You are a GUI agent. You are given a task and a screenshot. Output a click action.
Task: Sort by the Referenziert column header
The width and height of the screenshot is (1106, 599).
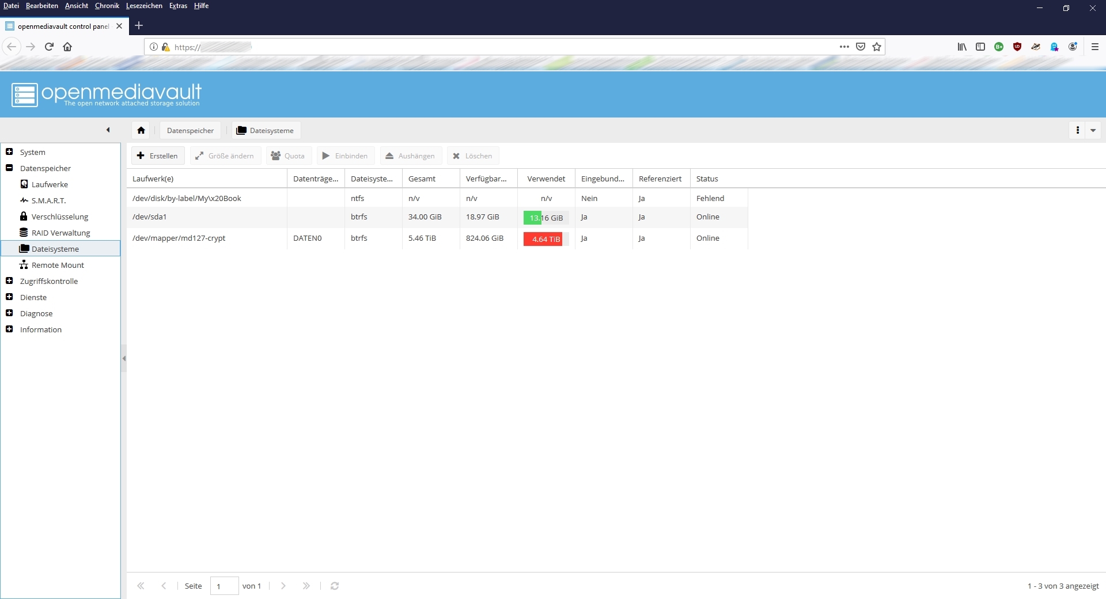click(661, 179)
